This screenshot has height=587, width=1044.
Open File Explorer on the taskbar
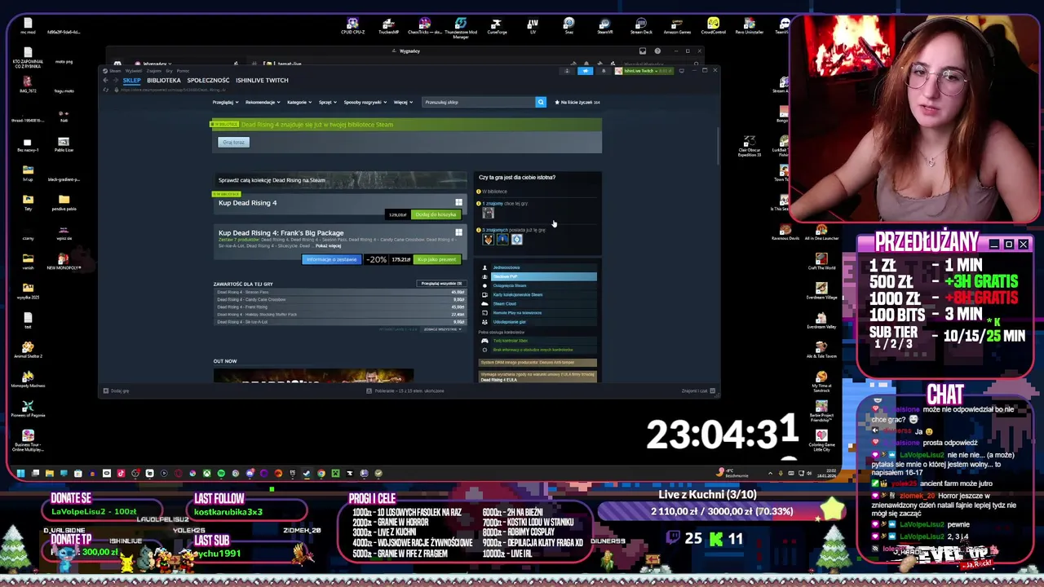(x=49, y=473)
